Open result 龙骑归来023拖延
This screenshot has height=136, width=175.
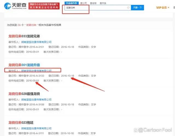point(21,123)
